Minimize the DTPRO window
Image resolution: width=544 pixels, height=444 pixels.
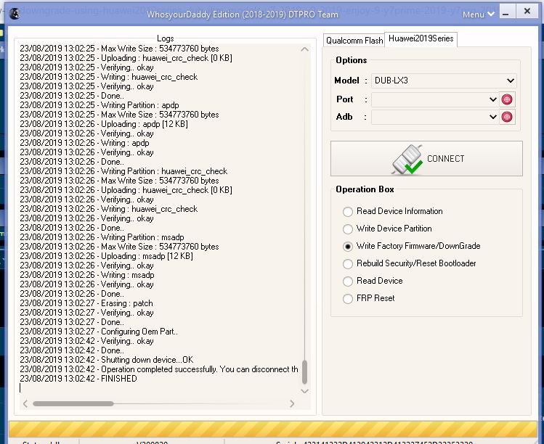(x=506, y=12)
